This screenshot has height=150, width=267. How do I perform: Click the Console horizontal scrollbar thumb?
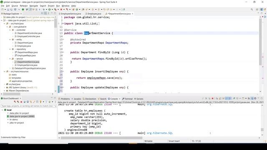click(x=101, y=138)
